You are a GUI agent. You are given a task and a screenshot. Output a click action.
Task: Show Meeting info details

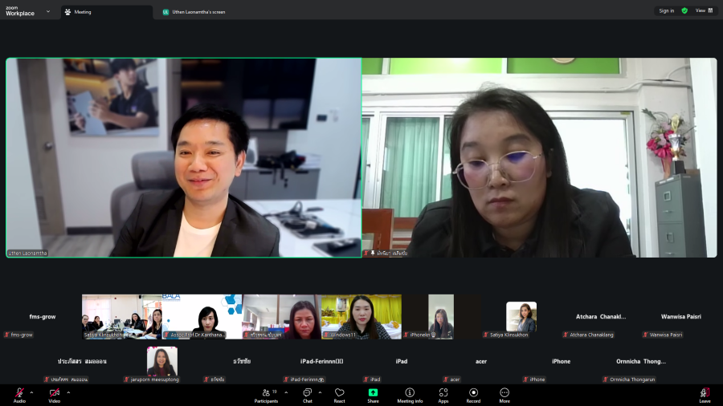pos(410,394)
